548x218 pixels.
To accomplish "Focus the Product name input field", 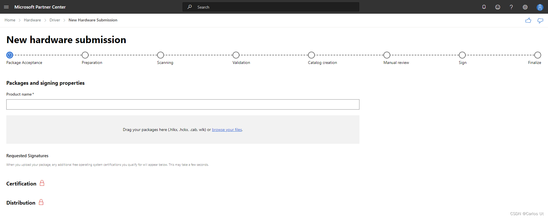I will 183,104.
